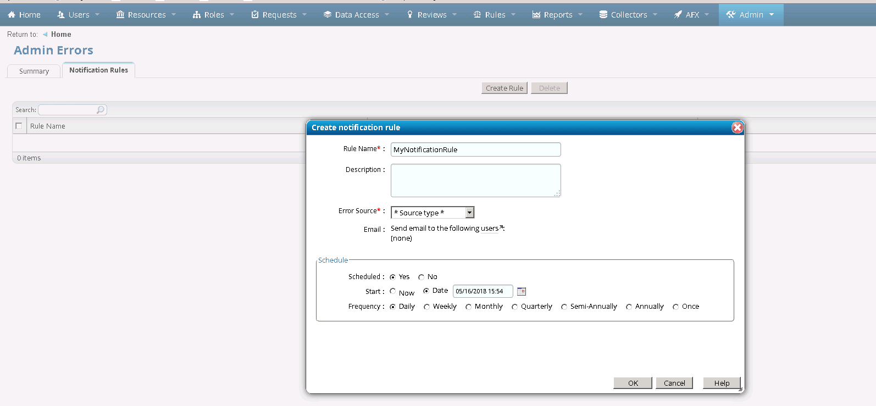
Task: Close the Create notification rule dialog
Action: coord(737,127)
